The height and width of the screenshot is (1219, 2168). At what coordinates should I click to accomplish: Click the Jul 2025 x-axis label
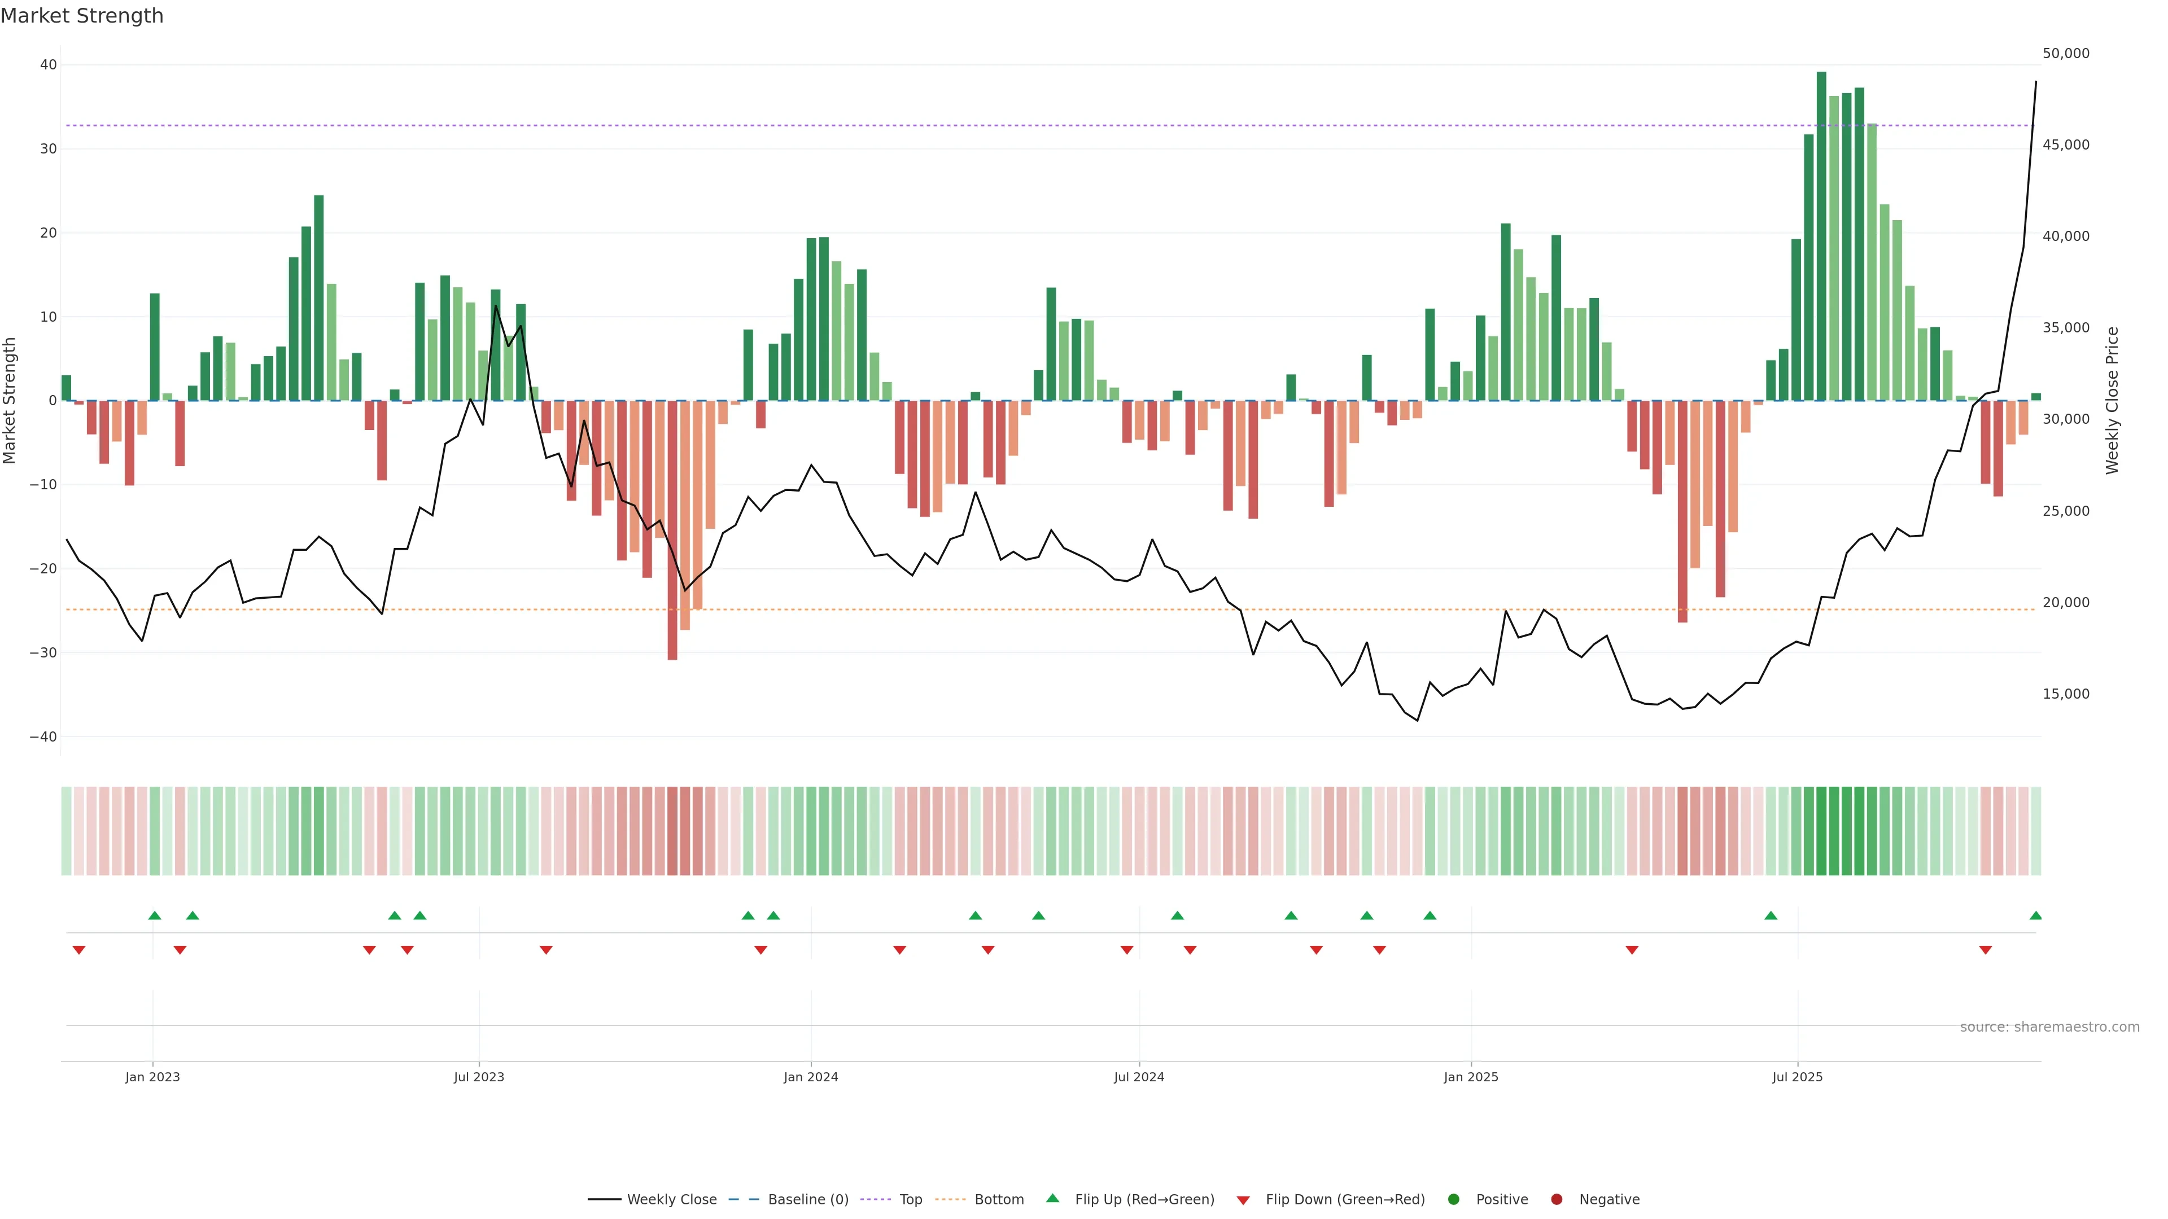[1797, 1077]
